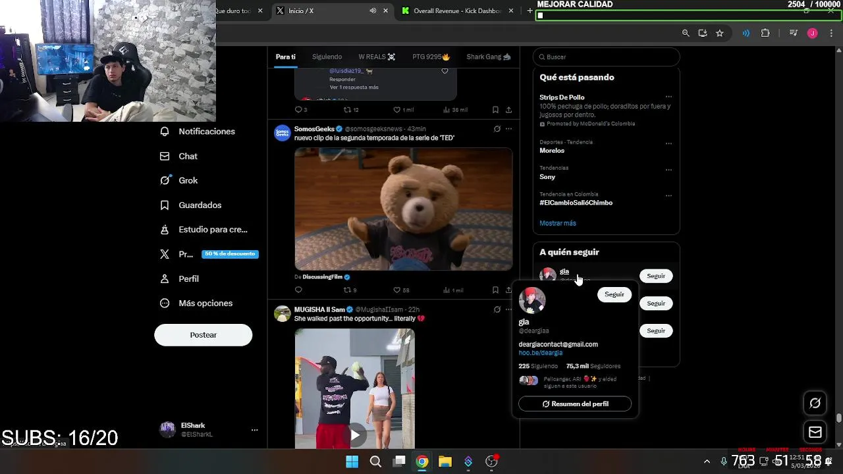Open the TED bear video clip

(x=403, y=209)
